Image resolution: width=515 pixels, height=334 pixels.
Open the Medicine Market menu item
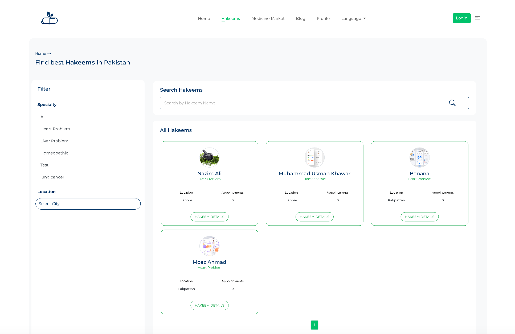268,18
